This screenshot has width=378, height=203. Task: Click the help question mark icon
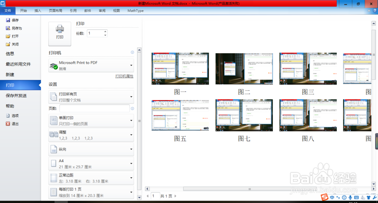click(375, 11)
